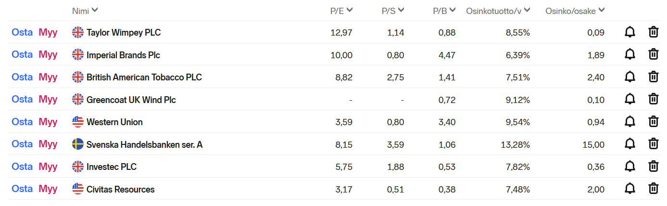This screenshot has width=667, height=206.
Task: Expand the Osinkotuotto/v column sort arrow
Action: [x=528, y=10]
